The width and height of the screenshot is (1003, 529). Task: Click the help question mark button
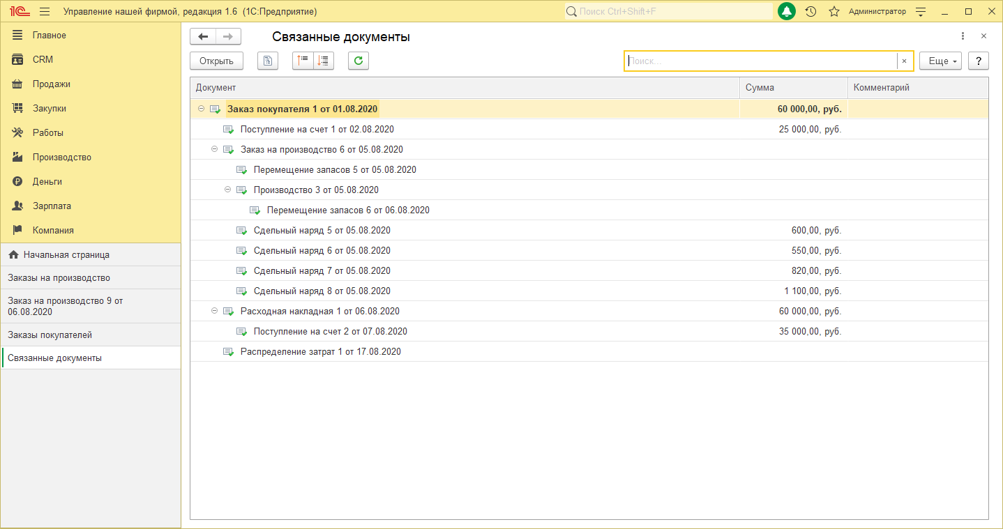[x=979, y=61]
